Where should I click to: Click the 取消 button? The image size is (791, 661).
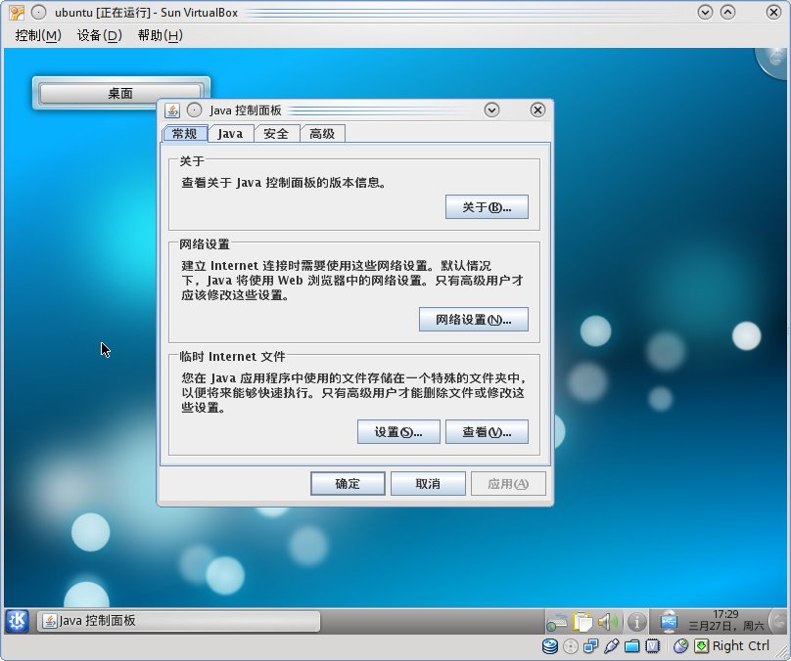(428, 484)
